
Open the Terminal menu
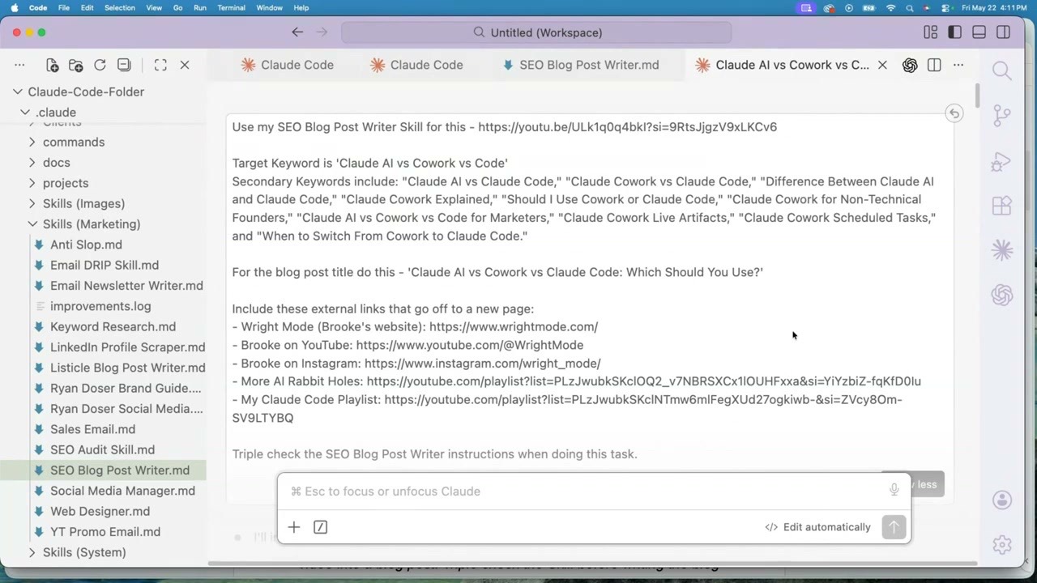coord(231,7)
